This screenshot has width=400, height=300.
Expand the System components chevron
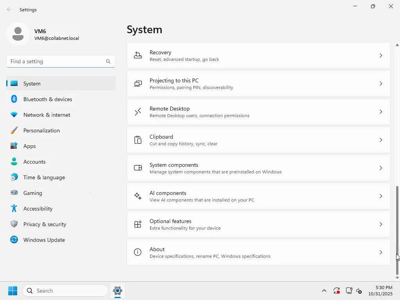pyautogui.click(x=380, y=168)
